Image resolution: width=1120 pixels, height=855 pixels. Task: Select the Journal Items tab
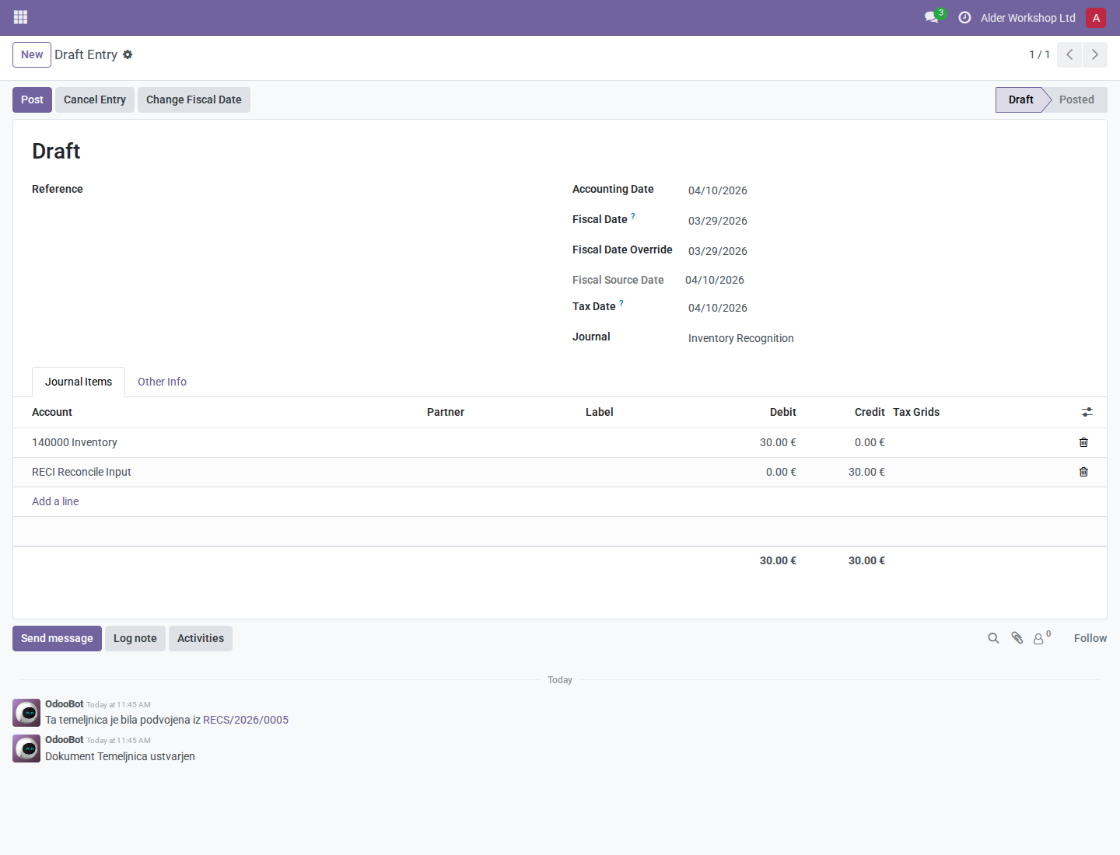tap(79, 382)
